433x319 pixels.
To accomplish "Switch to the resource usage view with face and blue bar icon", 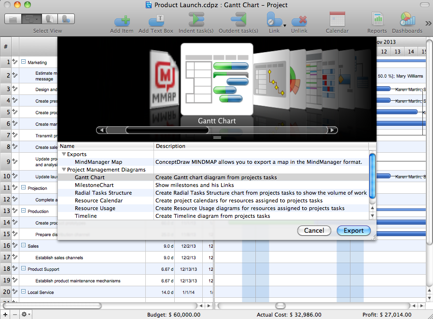I will click(x=66, y=19).
